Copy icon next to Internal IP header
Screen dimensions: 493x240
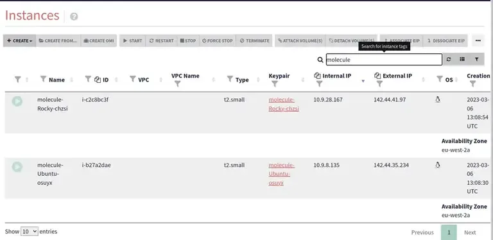coord(317,76)
